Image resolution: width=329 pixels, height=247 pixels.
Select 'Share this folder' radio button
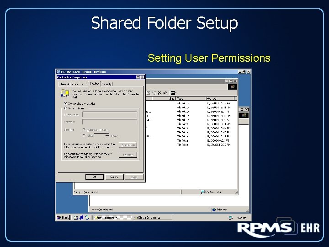[65, 108]
